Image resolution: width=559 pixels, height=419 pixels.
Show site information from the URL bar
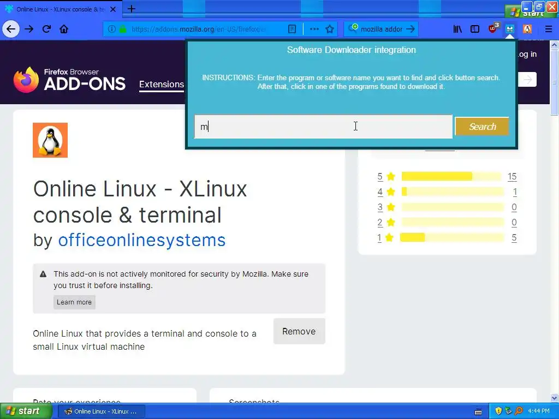tap(111, 29)
